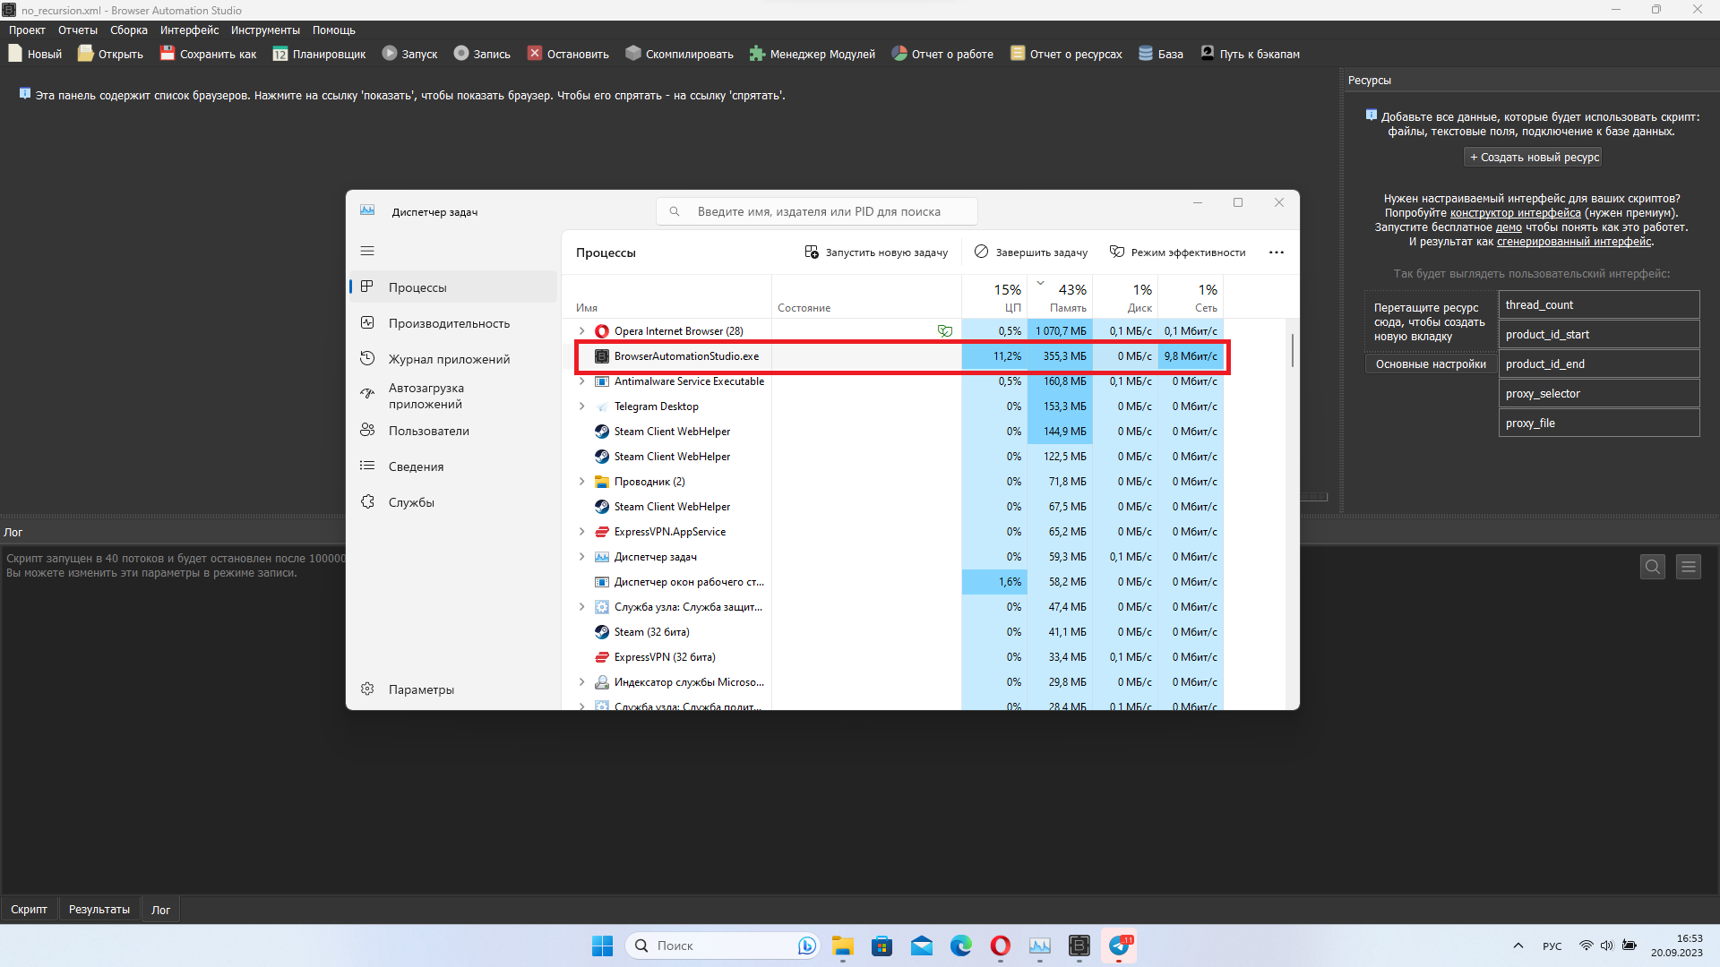Toggle Efficiency mode (Режим эффективности)

(1177, 252)
